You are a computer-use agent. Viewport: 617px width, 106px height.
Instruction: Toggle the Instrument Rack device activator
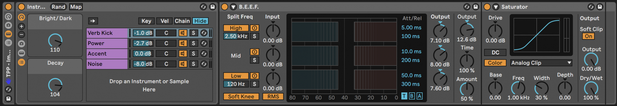pyautogui.click(x=21, y=7)
